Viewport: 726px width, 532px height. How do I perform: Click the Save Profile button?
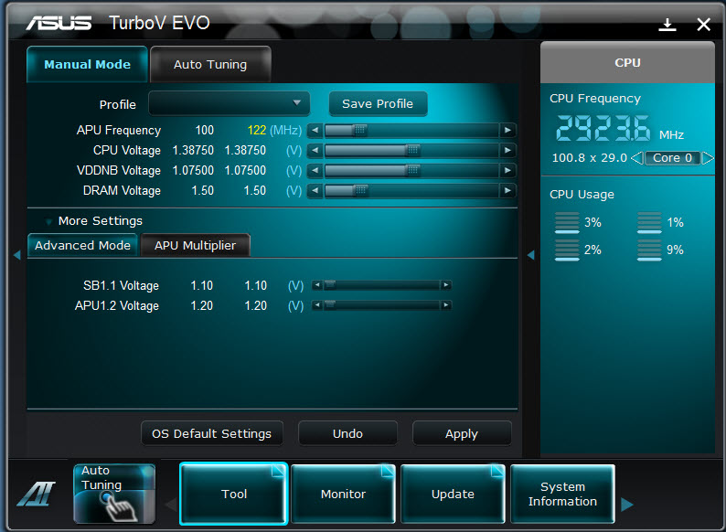tap(378, 103)
